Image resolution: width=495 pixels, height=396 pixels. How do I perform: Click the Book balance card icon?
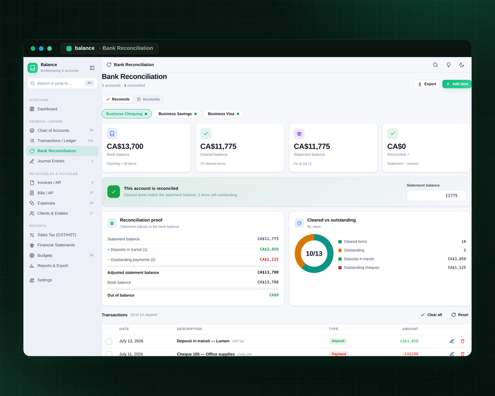(112, 134)
